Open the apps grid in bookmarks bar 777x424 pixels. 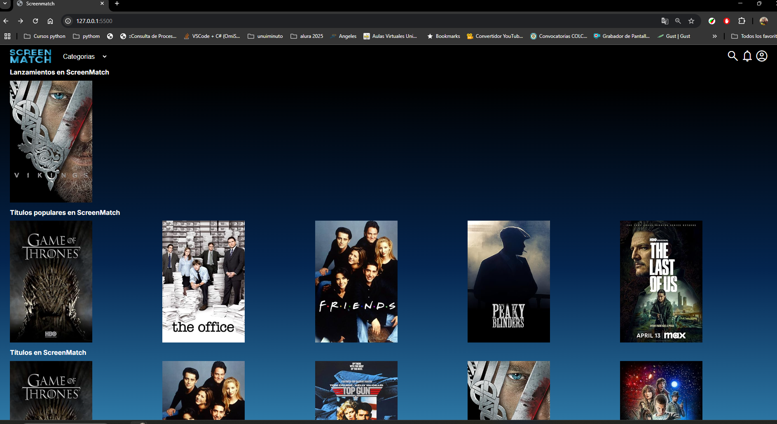coord(7,36)
